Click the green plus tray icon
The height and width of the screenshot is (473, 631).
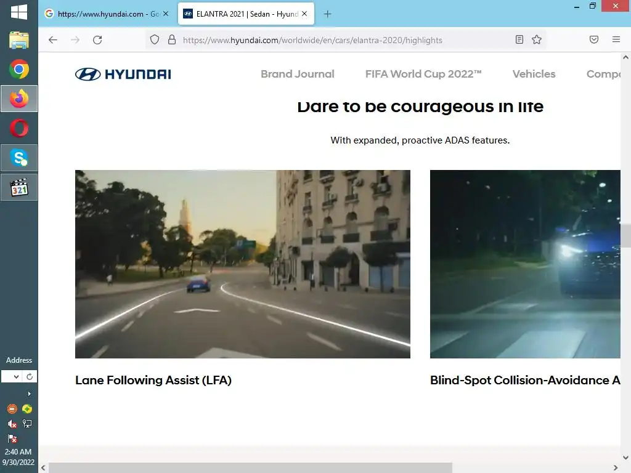click(x=27, y=409)
